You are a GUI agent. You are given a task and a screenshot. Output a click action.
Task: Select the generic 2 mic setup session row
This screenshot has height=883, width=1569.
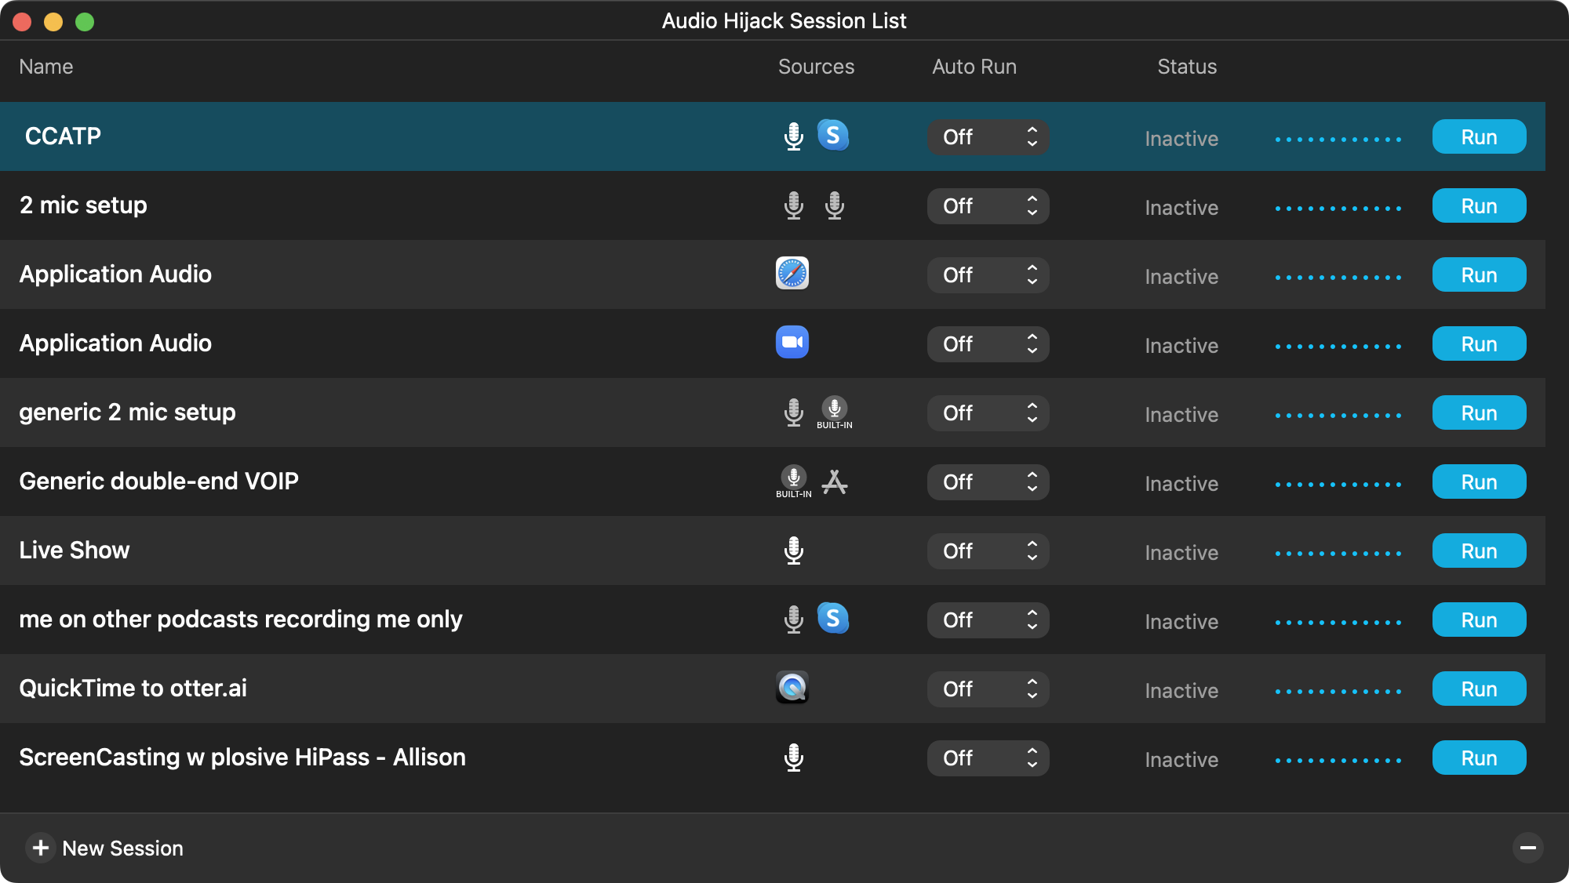392,412
